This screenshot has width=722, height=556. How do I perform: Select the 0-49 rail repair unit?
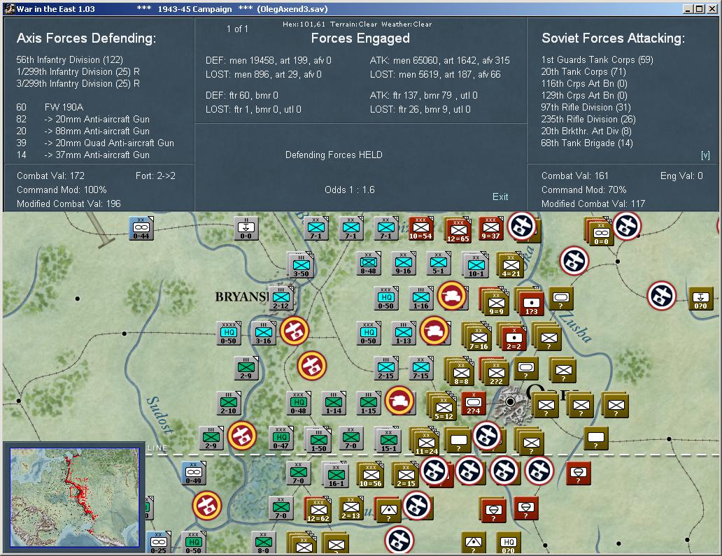point(193,473)
